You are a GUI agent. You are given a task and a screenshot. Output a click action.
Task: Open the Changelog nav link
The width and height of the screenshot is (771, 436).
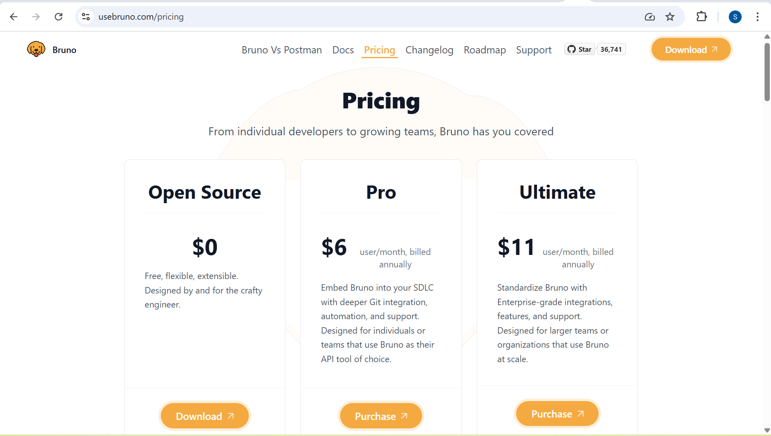429,50
